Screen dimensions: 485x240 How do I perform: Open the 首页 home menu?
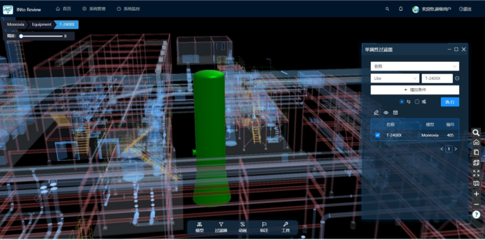pyautogui.click(x=63, y=9)
